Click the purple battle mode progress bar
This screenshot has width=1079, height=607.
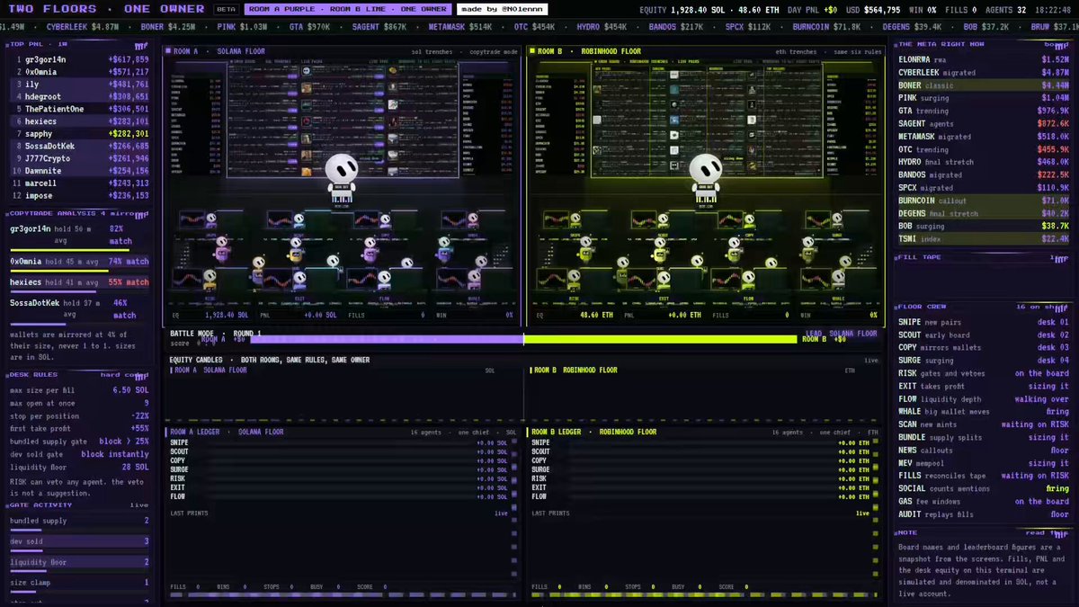tap(387, 339)
